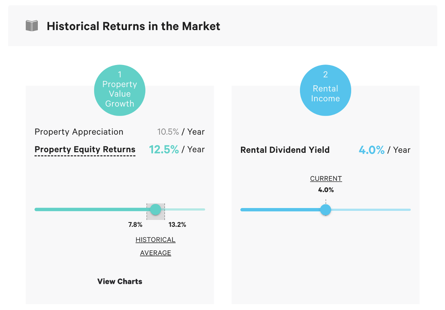The image size is (445, 310).
Task: Click the 4.0% per year yield value
Action: pos(372,150)
